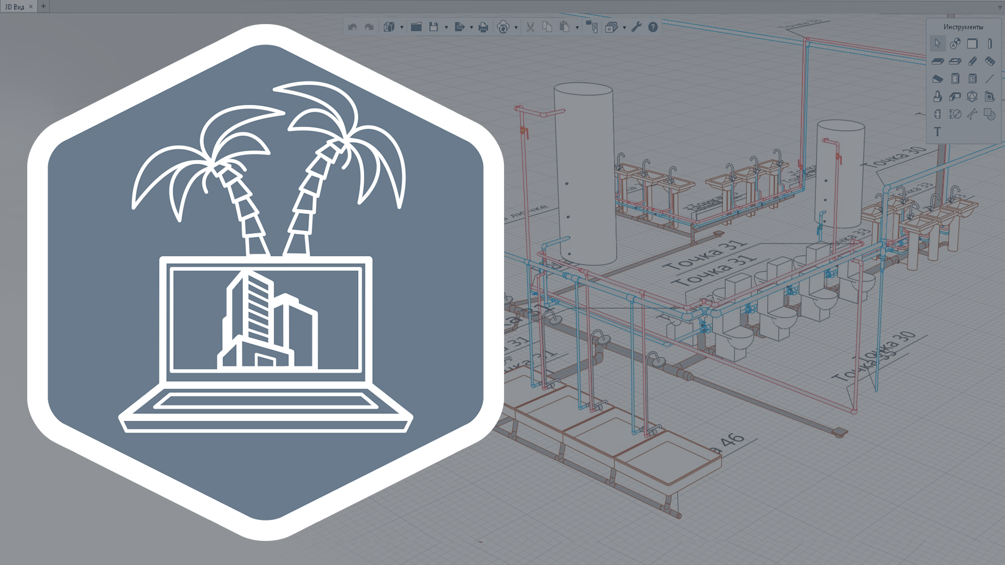Expand the 3D view options arrow
The height and width of the screenshot is (565, 1005).
coord(401,27)
